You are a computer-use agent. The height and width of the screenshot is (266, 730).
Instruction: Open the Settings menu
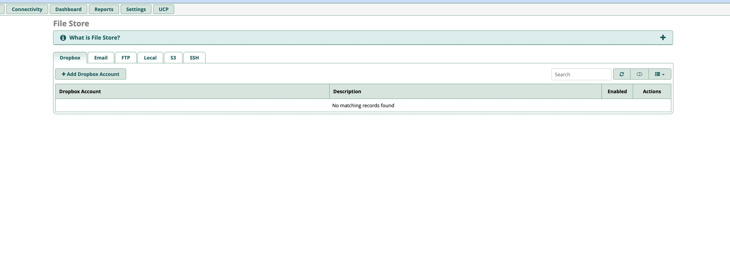[x=136, y=9]
